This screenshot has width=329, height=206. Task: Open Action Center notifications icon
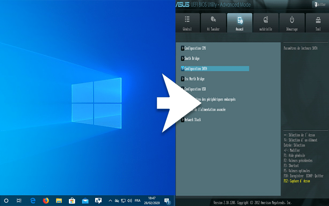pos(167,201)
